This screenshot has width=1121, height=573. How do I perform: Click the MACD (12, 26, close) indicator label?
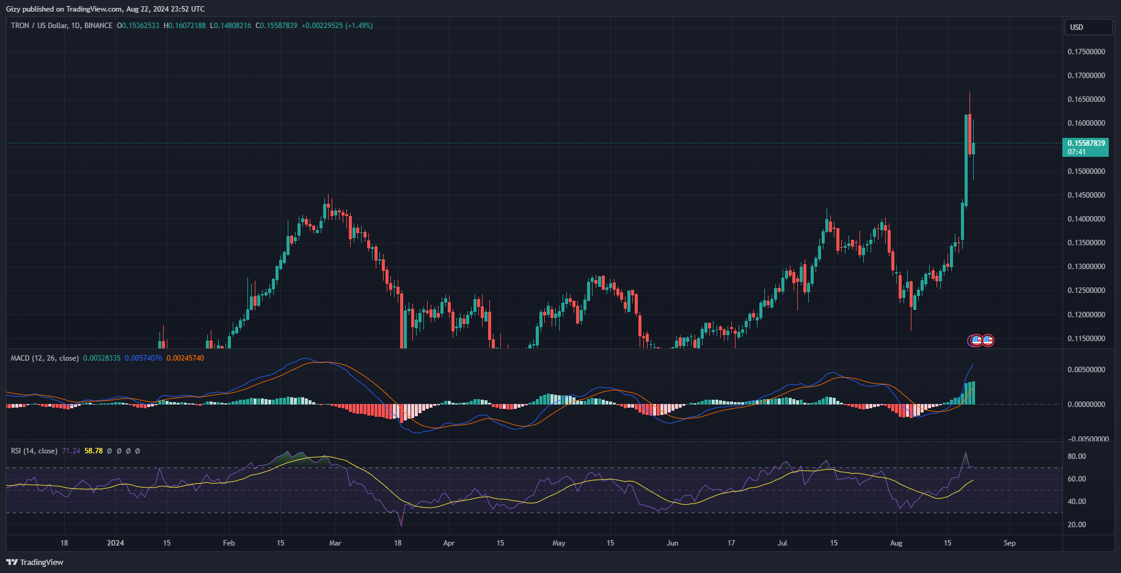(x=45, y=358)
